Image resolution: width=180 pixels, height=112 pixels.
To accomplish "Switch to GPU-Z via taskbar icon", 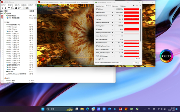I will click(131, 109).
